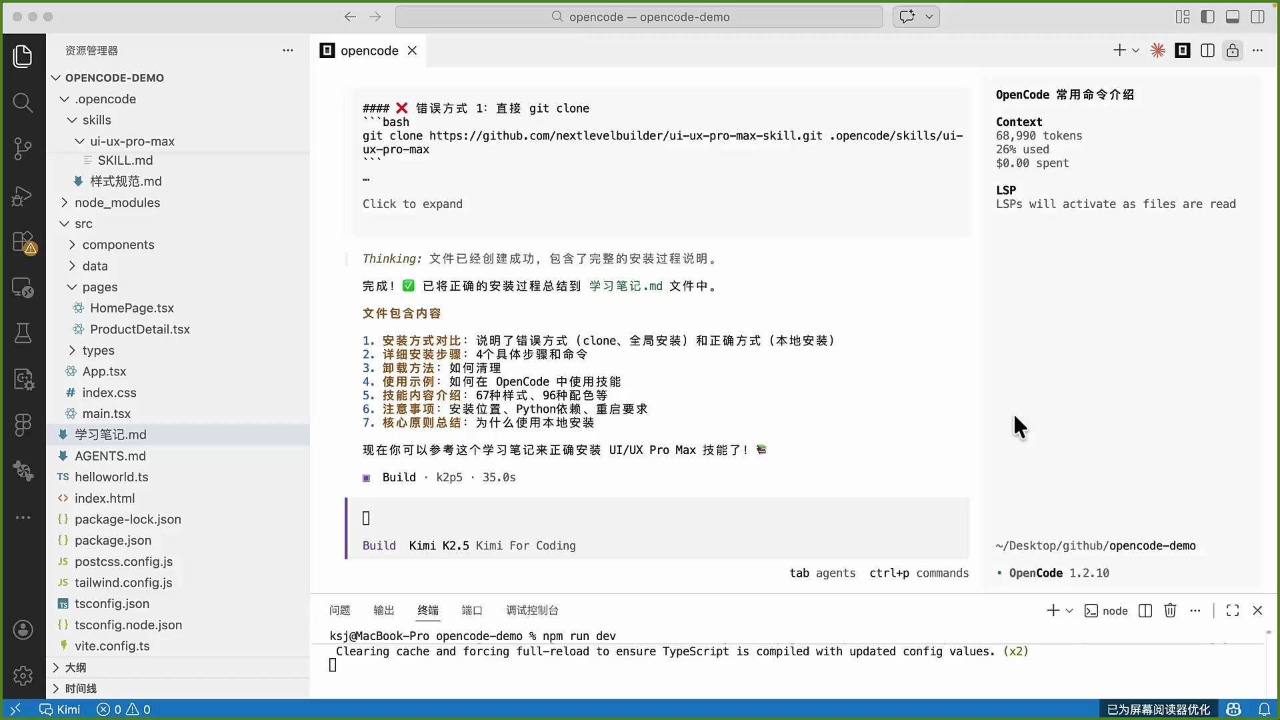The image size is (1280, 720).
Task: Click the Copilot status bar icon
Action: (x=1234, y=709)
